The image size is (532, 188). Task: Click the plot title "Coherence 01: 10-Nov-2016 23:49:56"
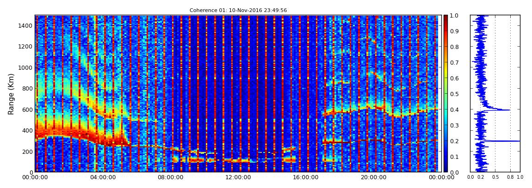[x=238, y=10]
